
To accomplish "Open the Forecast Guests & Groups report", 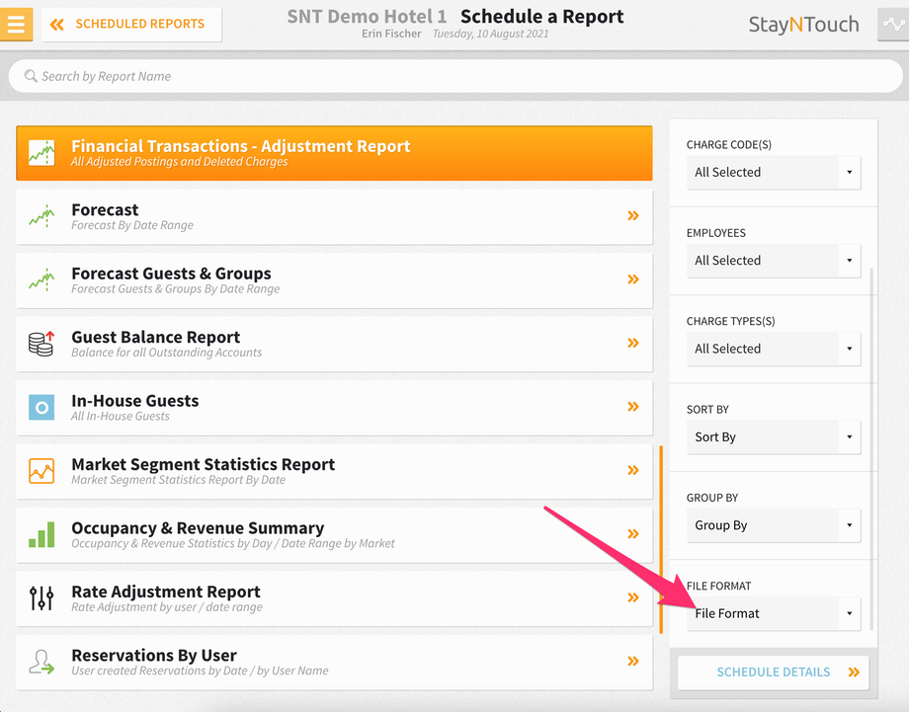I will pyautogui.click(x=334, y=280).
